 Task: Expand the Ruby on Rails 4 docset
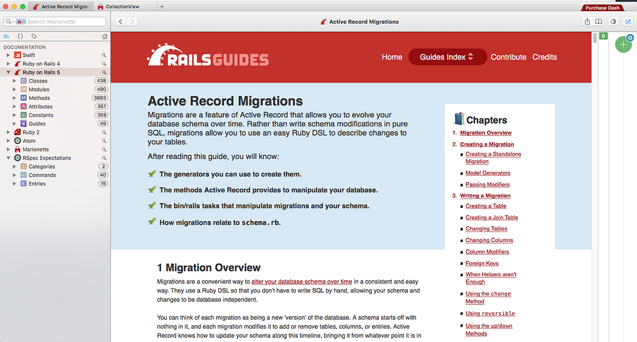[8, 63]
